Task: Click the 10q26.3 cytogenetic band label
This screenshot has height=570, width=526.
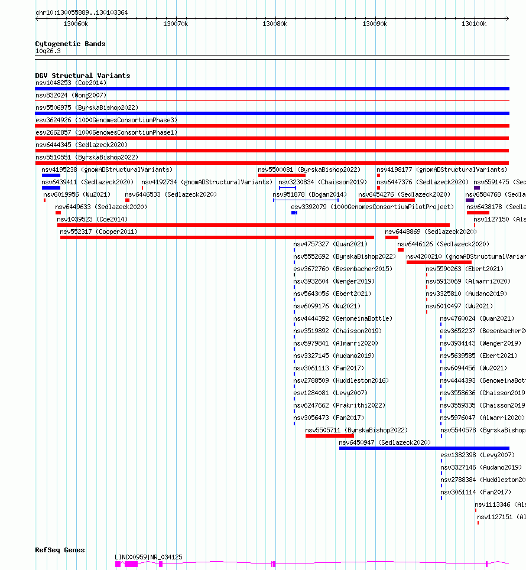Action: click(x=48, y=51)
